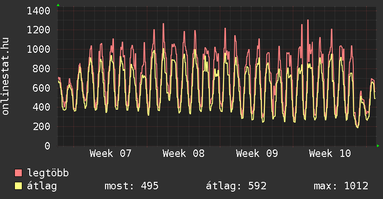Click the Week 07 axis label
The height and width of the screenshot is (199, 383).
[x=111, y=154]
